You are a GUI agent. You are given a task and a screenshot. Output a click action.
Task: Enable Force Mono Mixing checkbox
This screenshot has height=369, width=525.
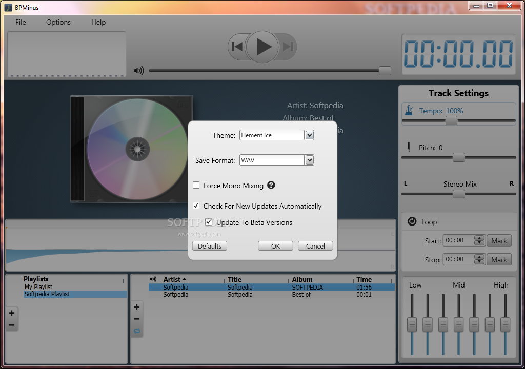[x=196, y=185]
